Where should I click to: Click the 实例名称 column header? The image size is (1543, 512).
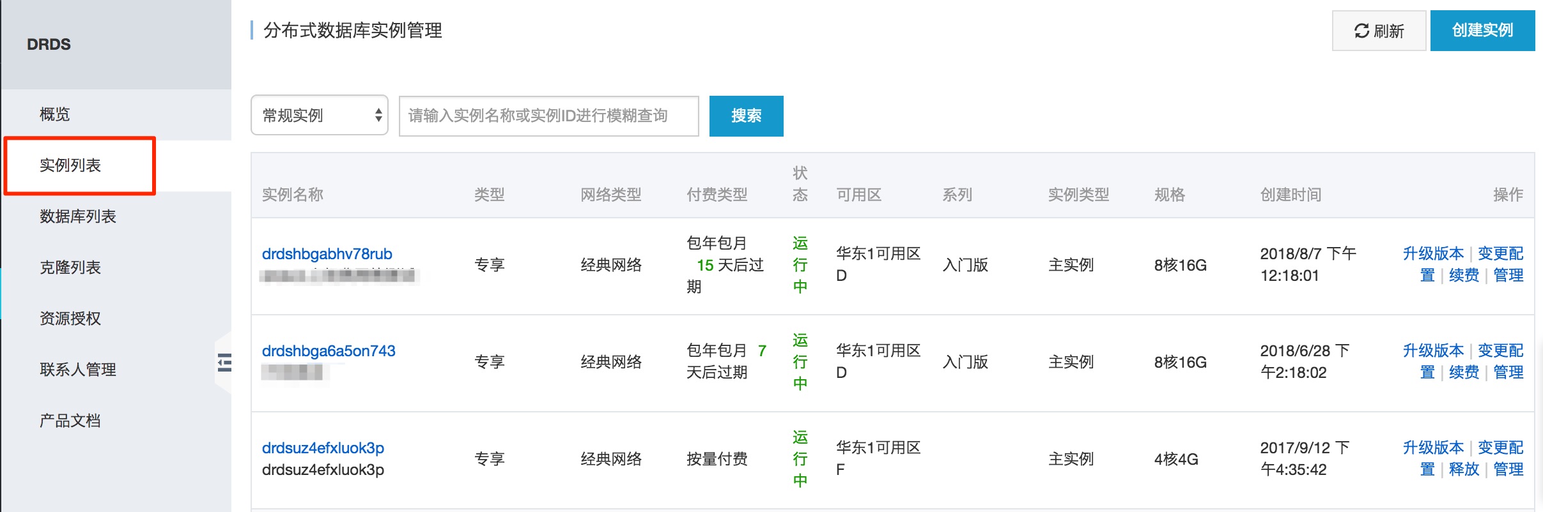coord(293,195)
